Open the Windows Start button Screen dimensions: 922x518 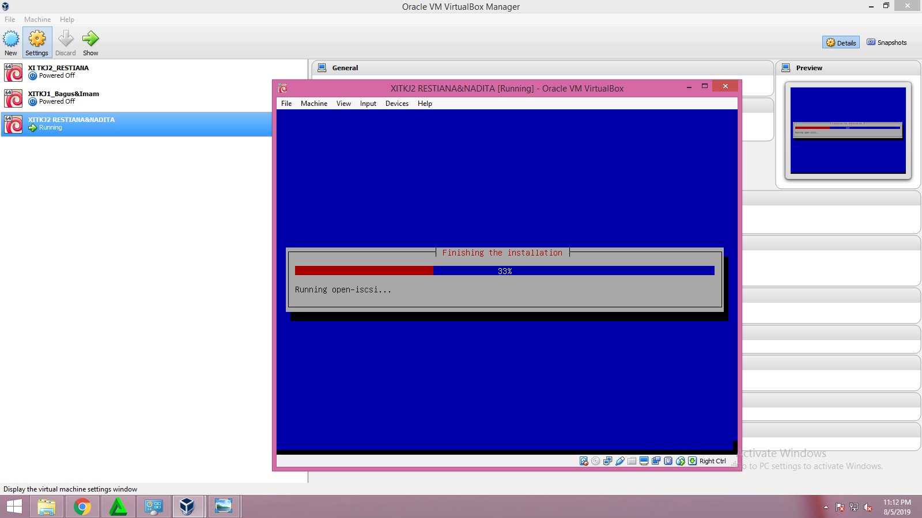click(14, 506)
